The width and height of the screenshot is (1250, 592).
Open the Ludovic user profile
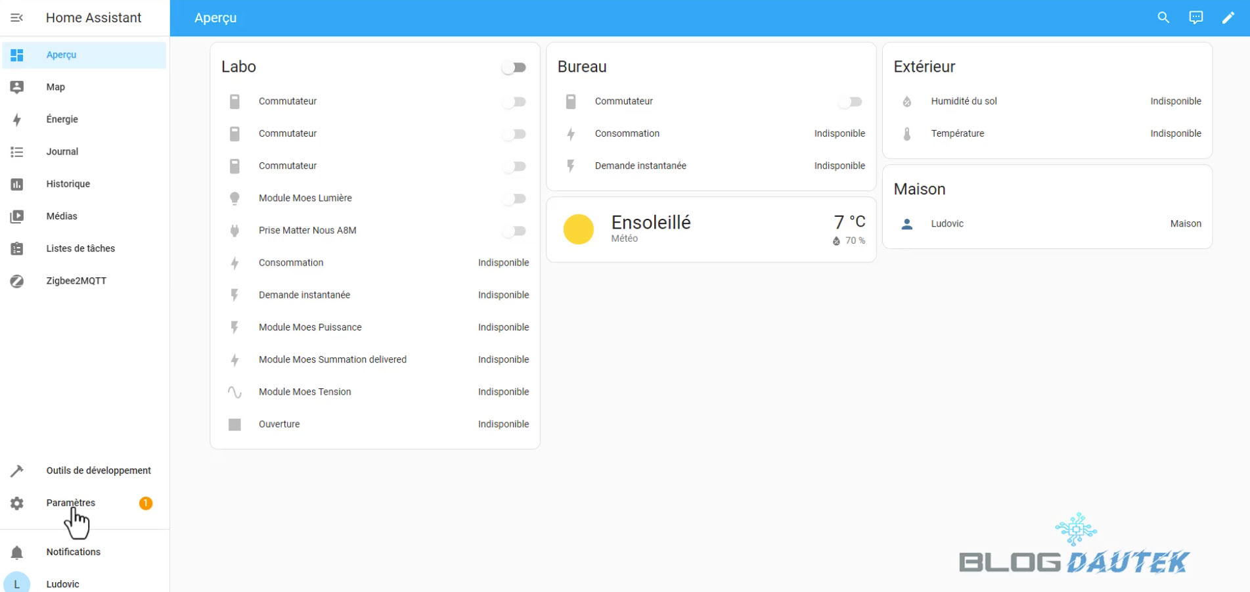62,583
